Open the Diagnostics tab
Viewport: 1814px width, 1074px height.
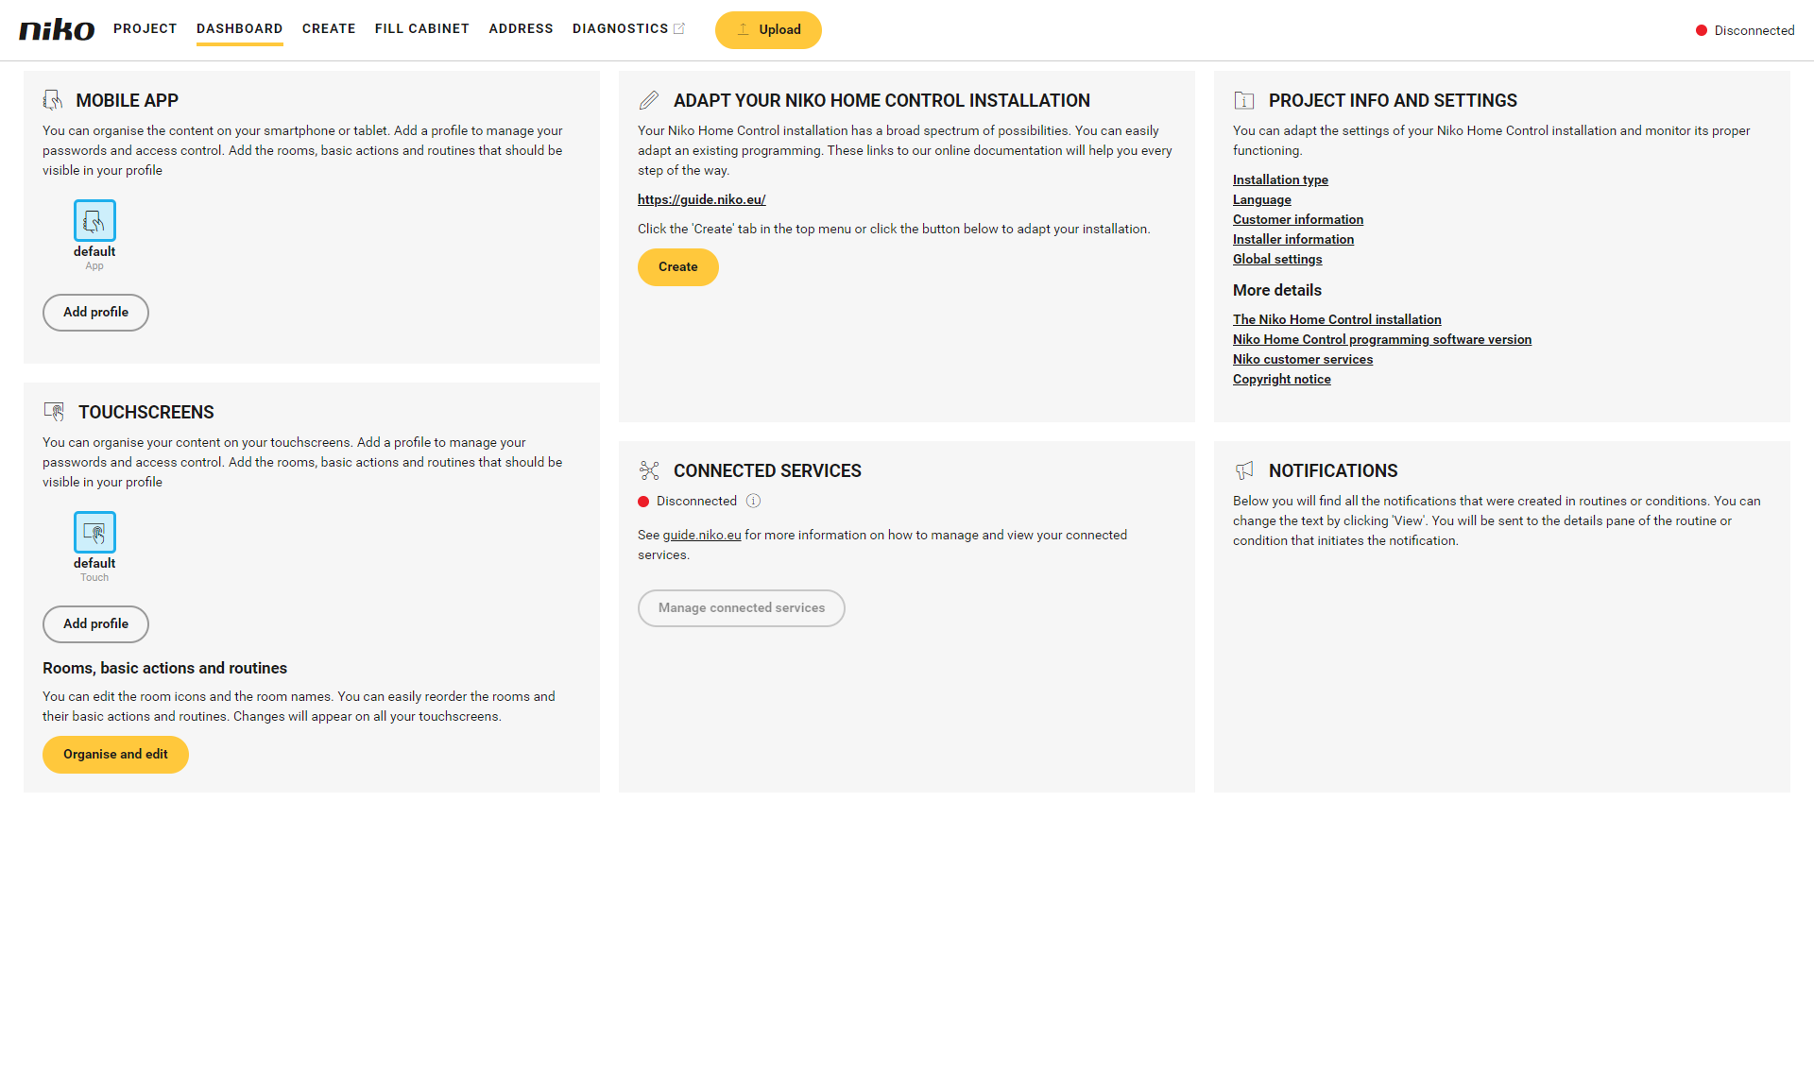(x=621, y=28)
